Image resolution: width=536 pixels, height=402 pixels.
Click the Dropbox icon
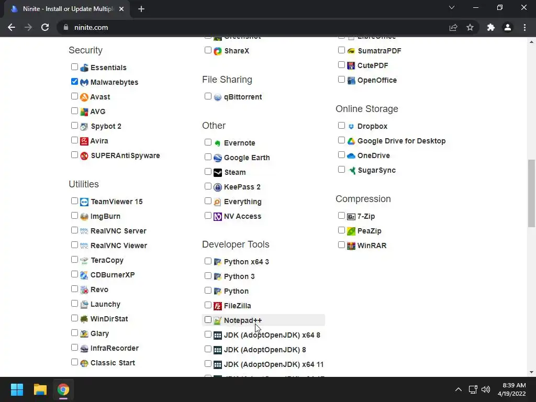pos(351,127)
